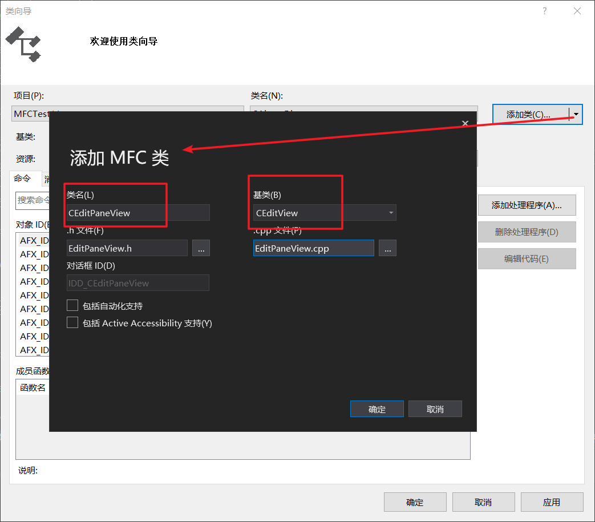
Task: Click the class wizard icon in header
Action: point(23,44)
